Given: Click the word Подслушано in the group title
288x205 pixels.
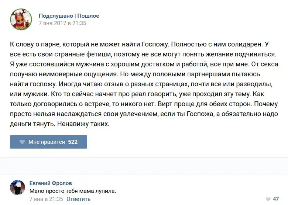Looking at the screenshot, I should [56, 16].
